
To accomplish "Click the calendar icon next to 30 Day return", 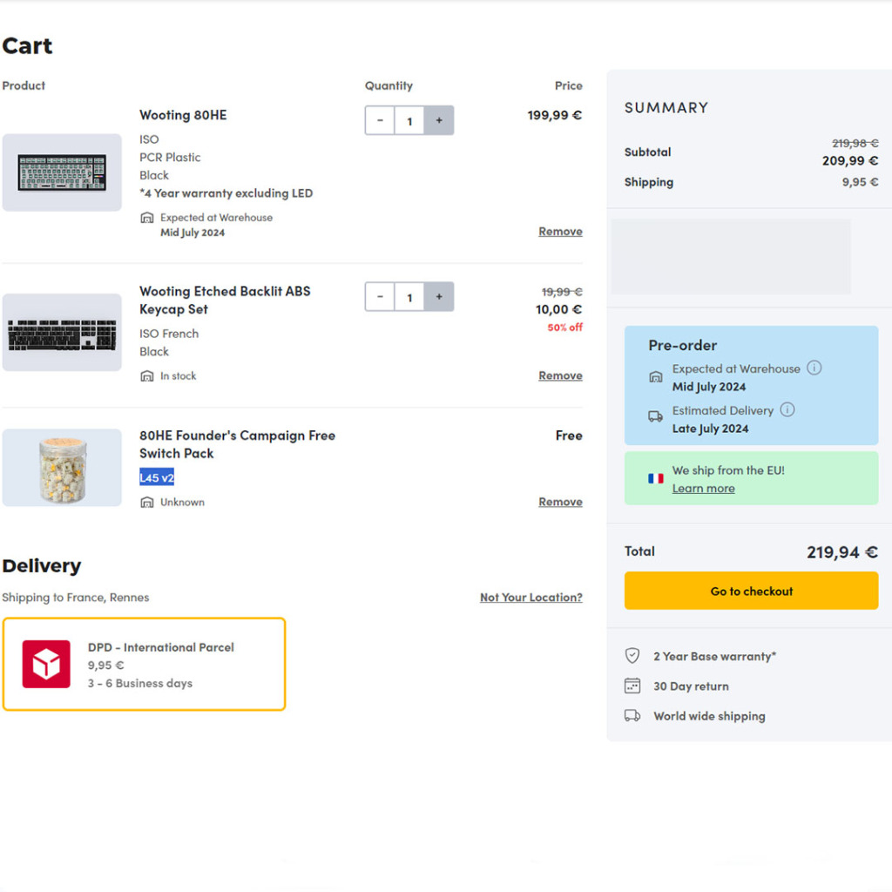I will [x=632, y=686].
